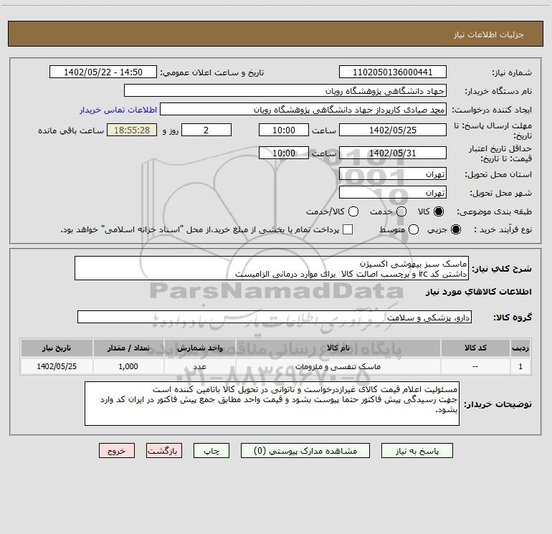Click the ماسک تنفسی و ملزومات cell

point(338,366)
